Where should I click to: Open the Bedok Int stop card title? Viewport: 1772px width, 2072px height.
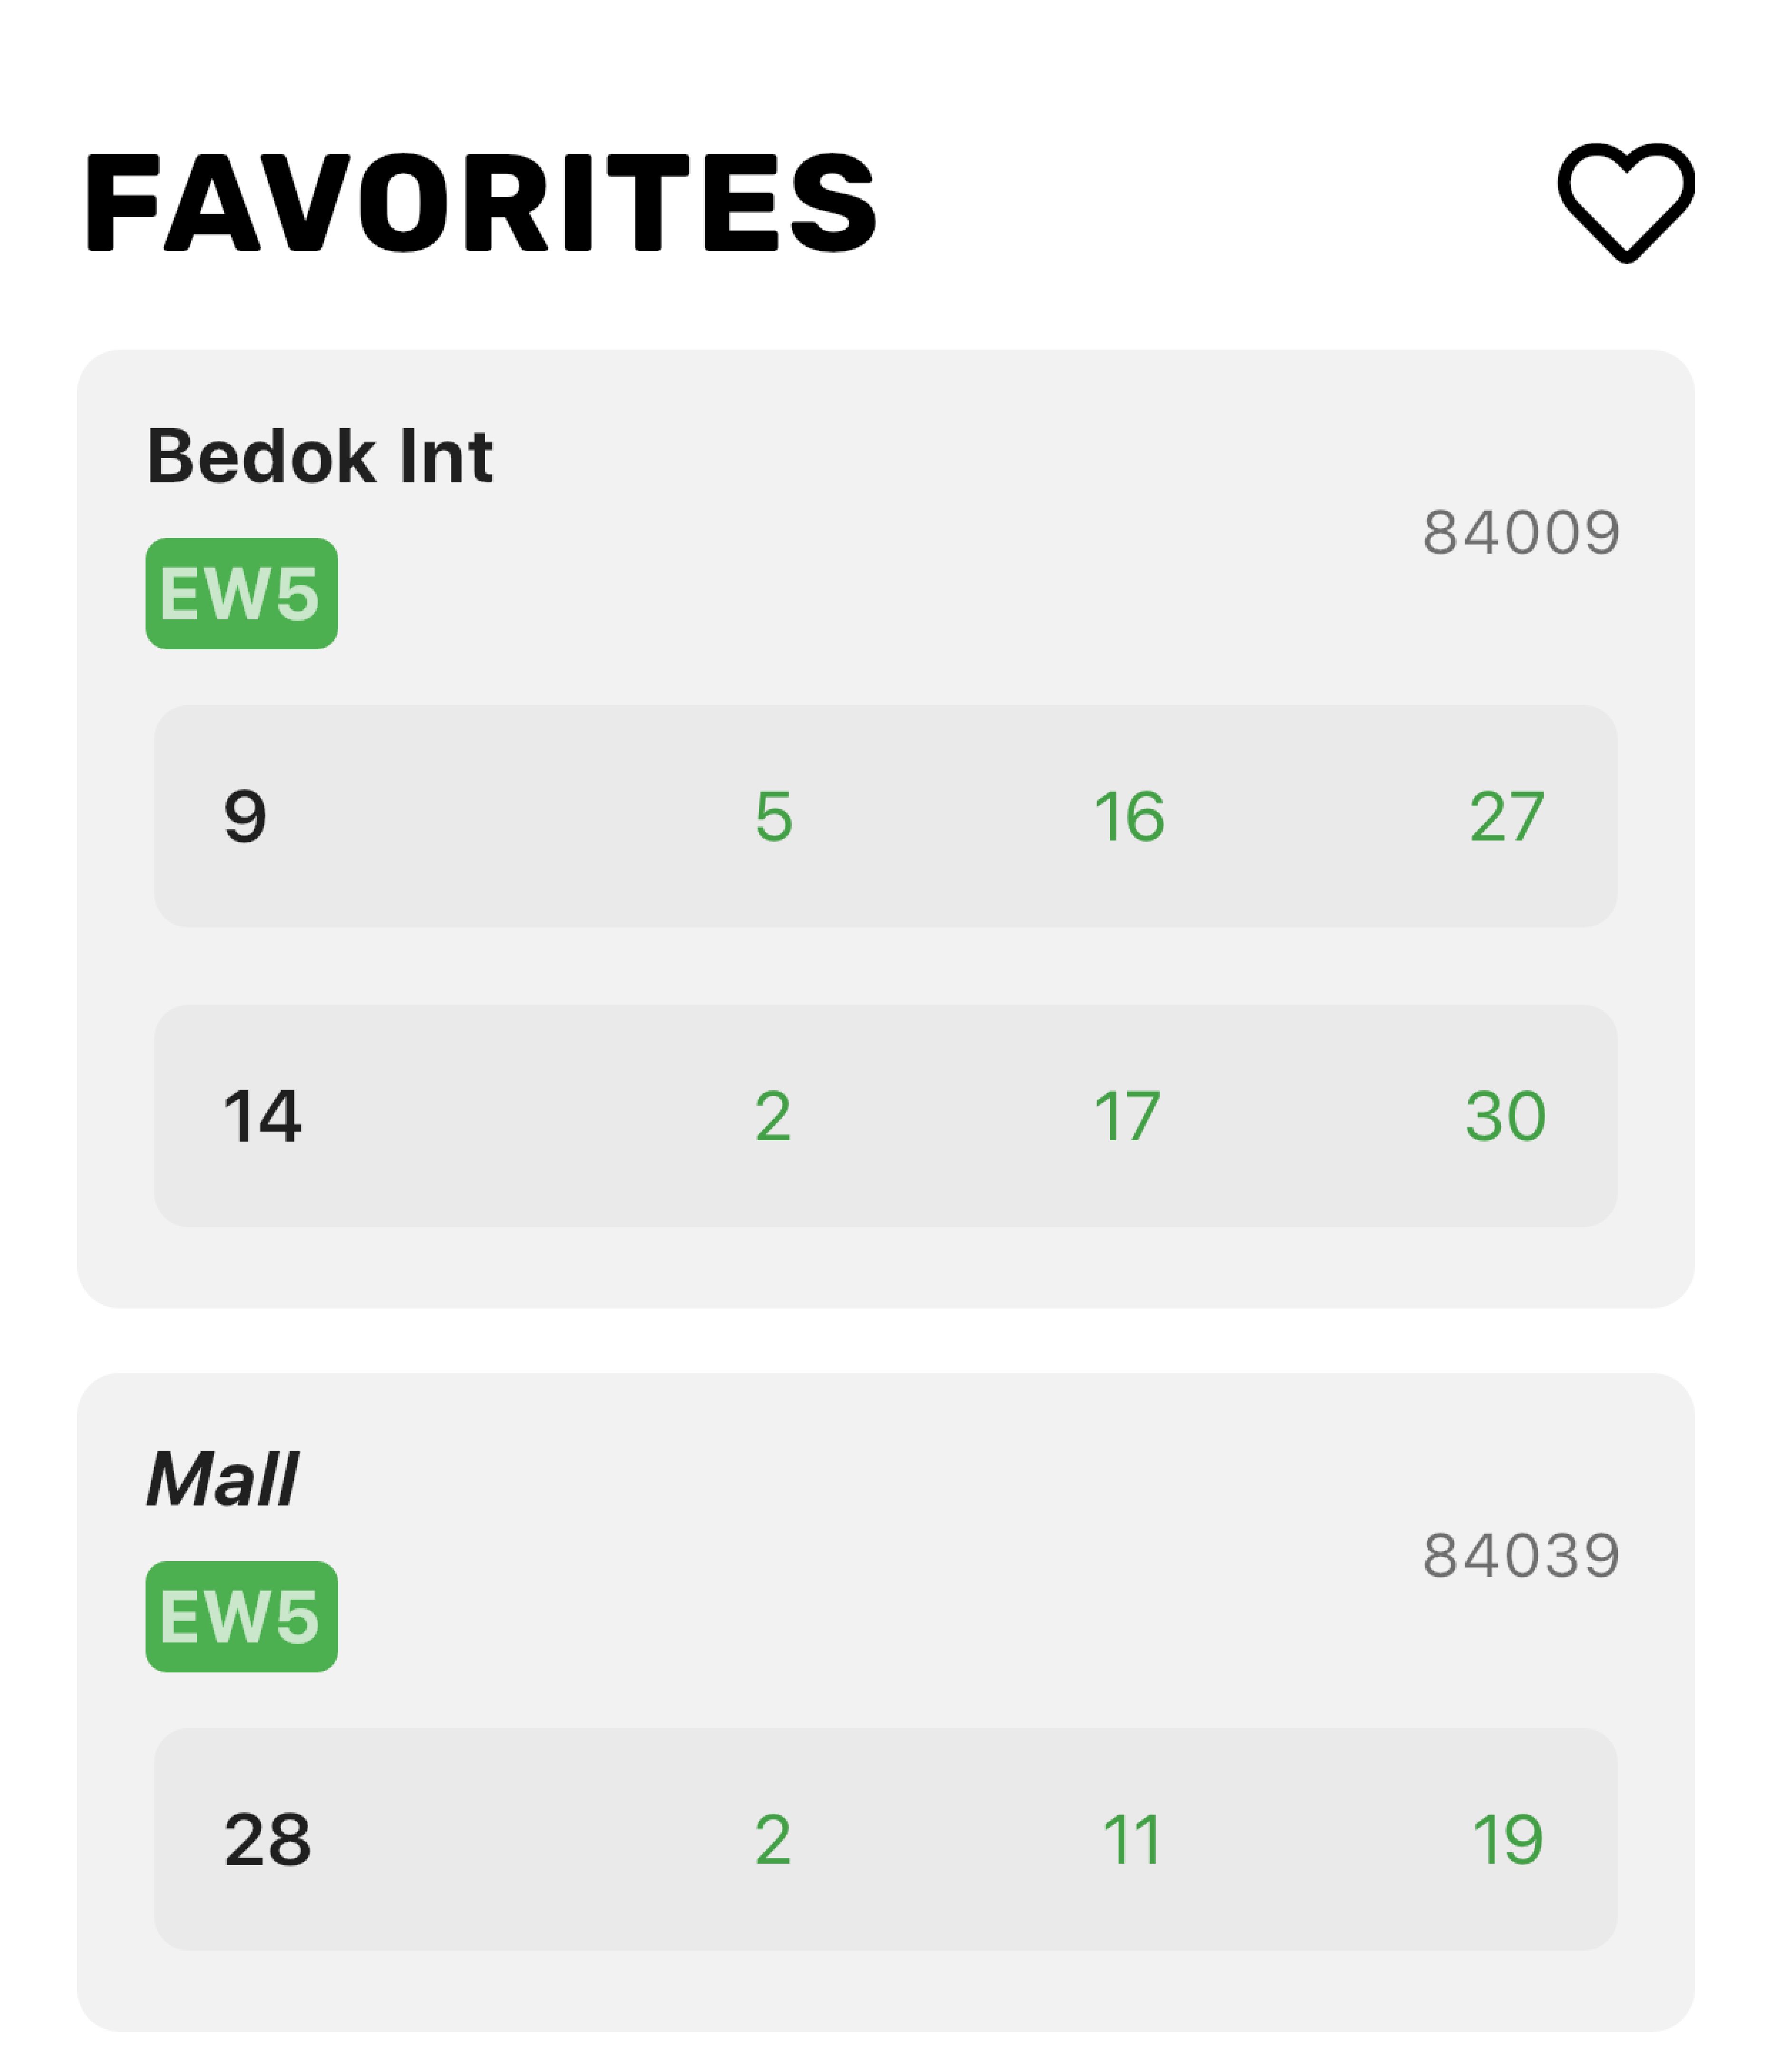319,456
